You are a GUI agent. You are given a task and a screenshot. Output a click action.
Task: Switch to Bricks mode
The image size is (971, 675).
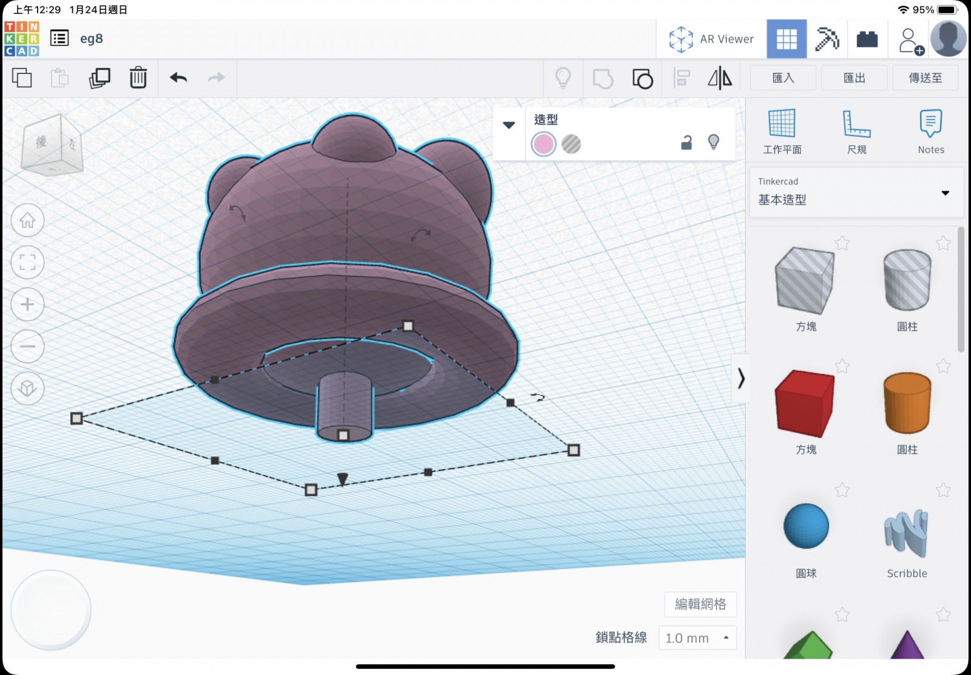click(867, 39)
